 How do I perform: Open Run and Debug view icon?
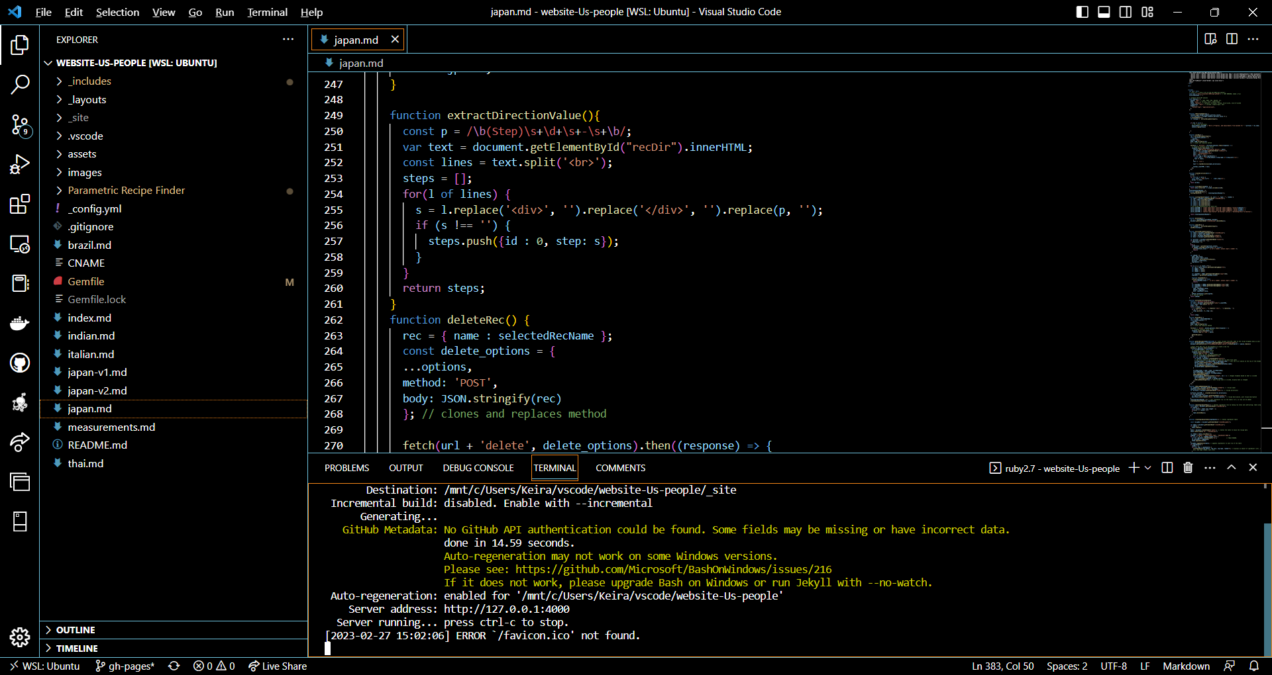point(20,164)
